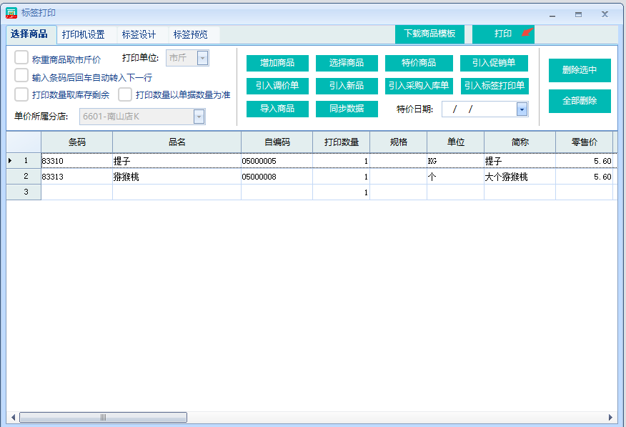Check 打印数量以单据数量为准 option

point(125,94)
